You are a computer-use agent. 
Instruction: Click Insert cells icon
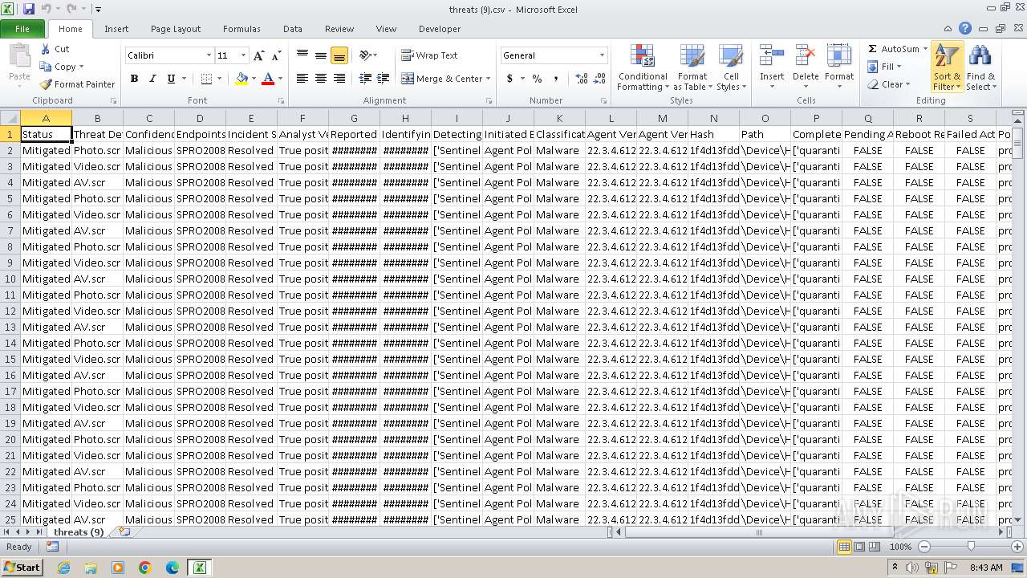pyautogui.click(x=772, y=55)
